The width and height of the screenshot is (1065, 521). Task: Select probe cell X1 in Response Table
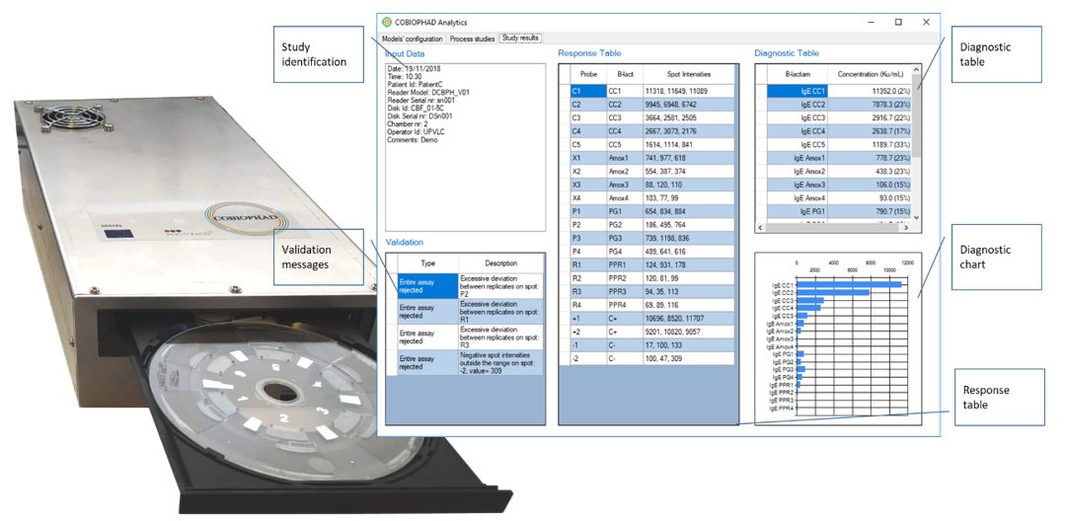point(588,158)
